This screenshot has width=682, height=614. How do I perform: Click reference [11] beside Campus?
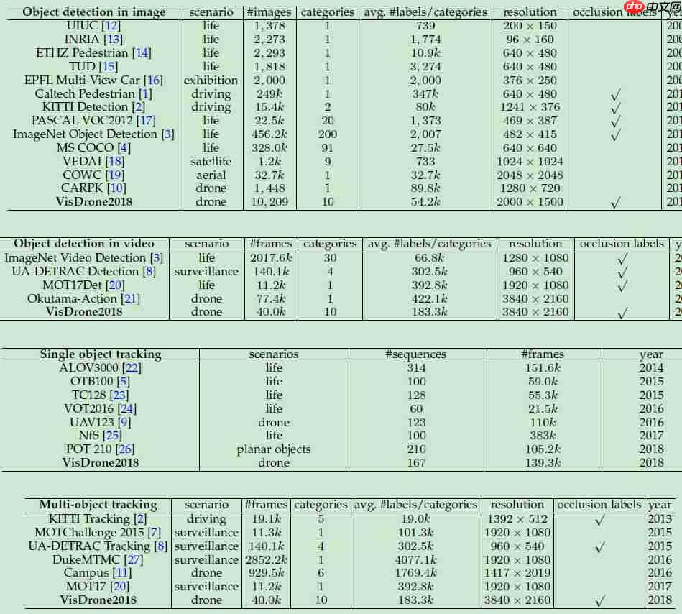(x=121, y=573)
